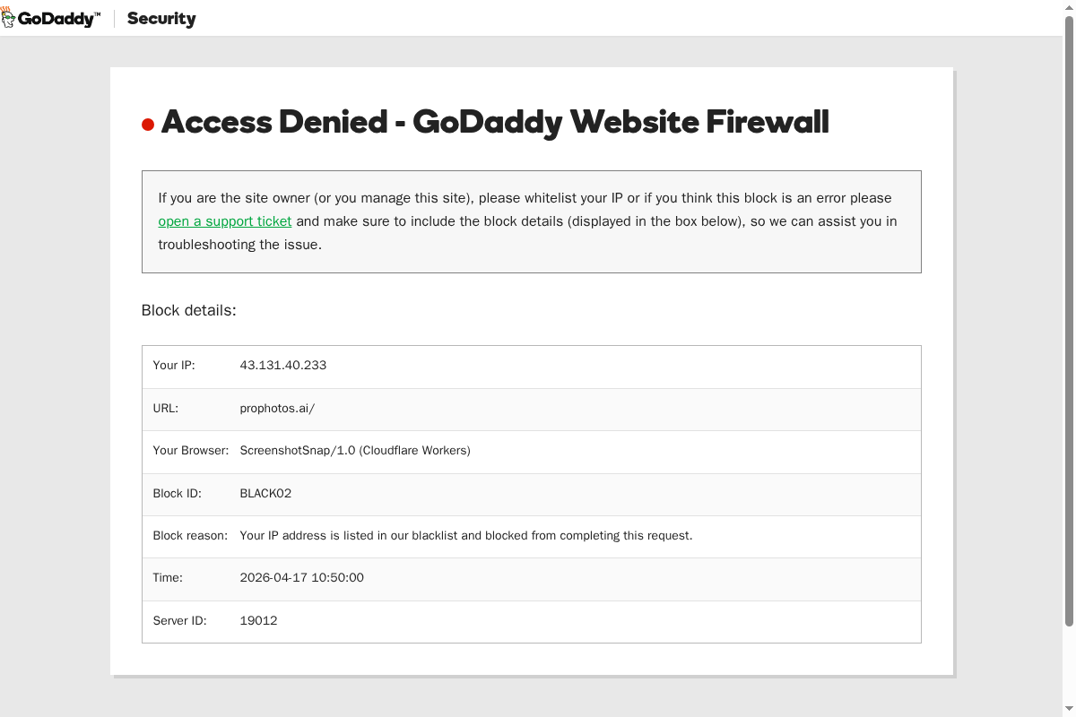The image size is (1076, 717).
Task: Click the "Server ID:" row label
Action: pos(179,621)
